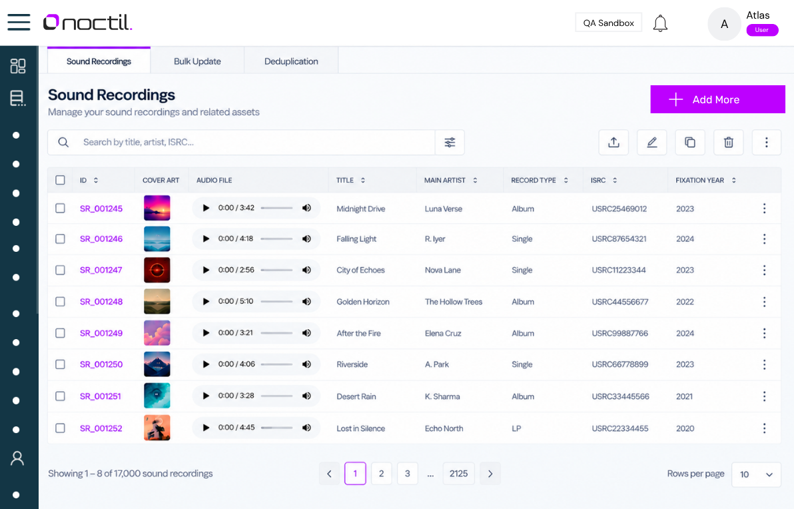Sort the table by Fixation Year column
This screenshot has height=509, width=794.
tap(734, 181)
